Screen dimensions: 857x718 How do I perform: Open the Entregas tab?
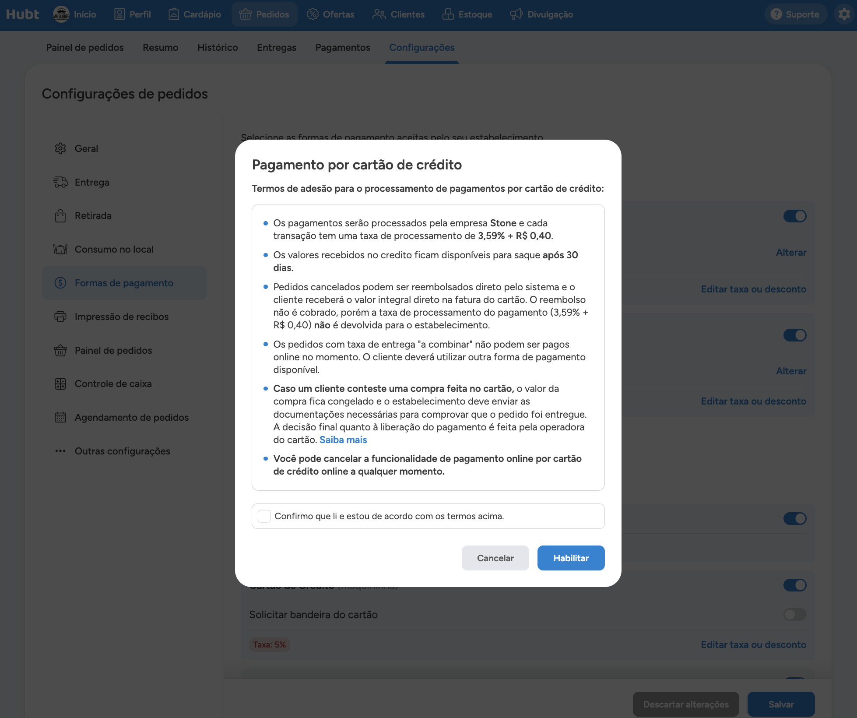pos(277,47)
